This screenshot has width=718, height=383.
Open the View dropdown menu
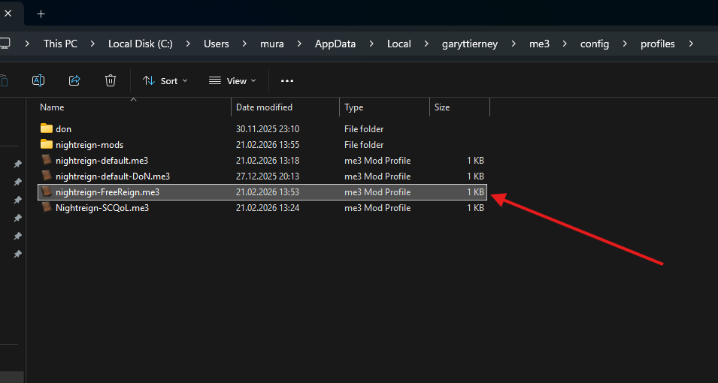point(232,80)
